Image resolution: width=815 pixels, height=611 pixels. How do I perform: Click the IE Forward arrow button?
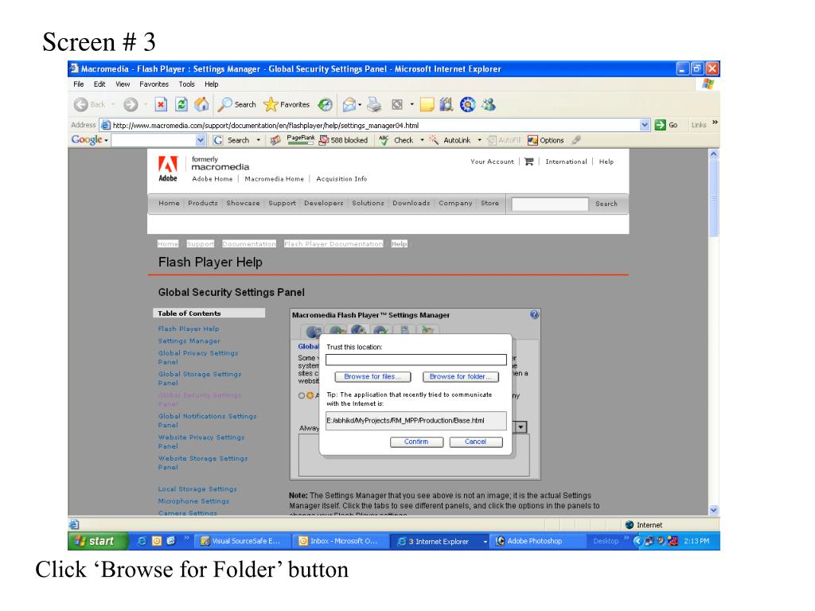point(131,105)
